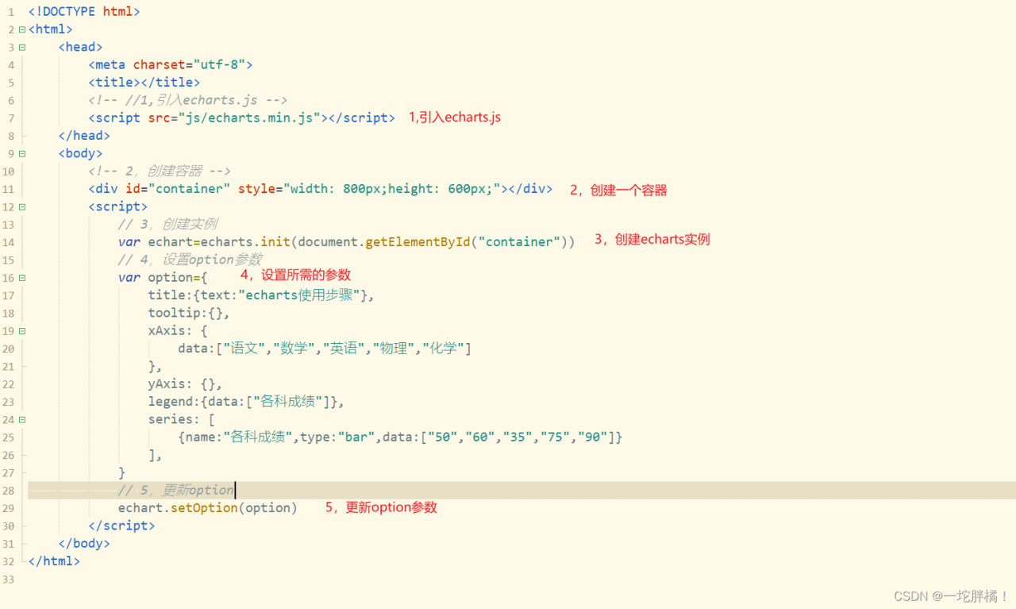
Task: Click the "35" value in series data
Action: pyautogui.click(x=521, y=437)
